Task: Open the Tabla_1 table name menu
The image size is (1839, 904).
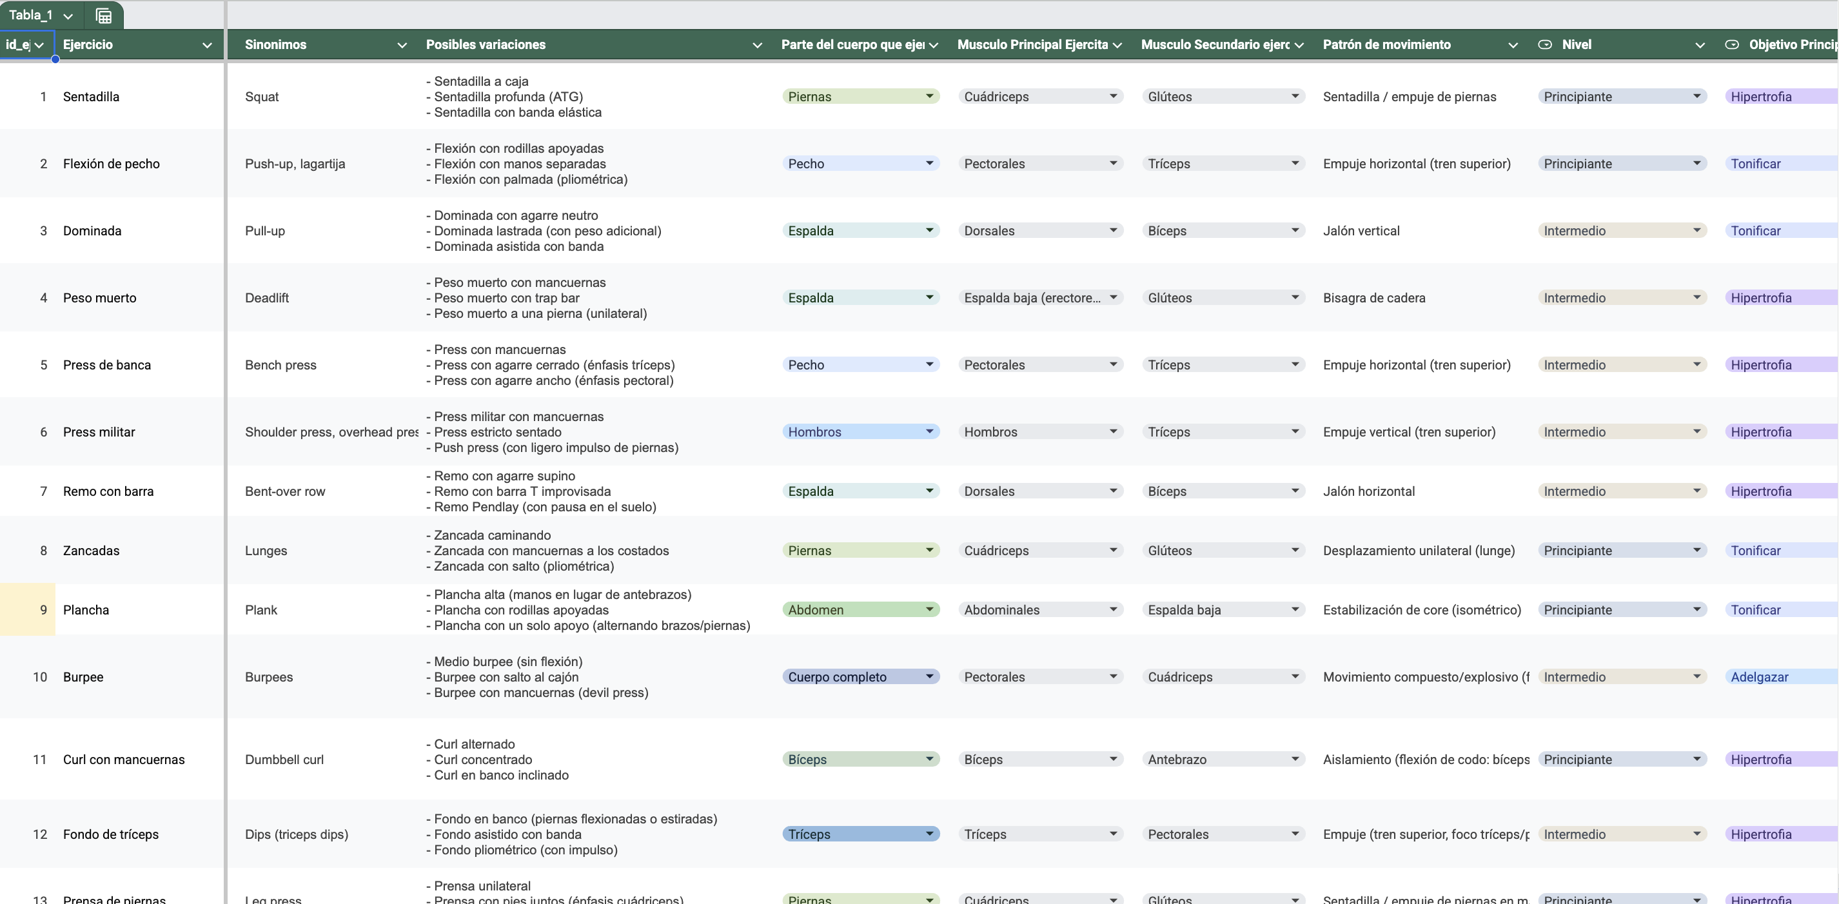Action: pos(68,15)
